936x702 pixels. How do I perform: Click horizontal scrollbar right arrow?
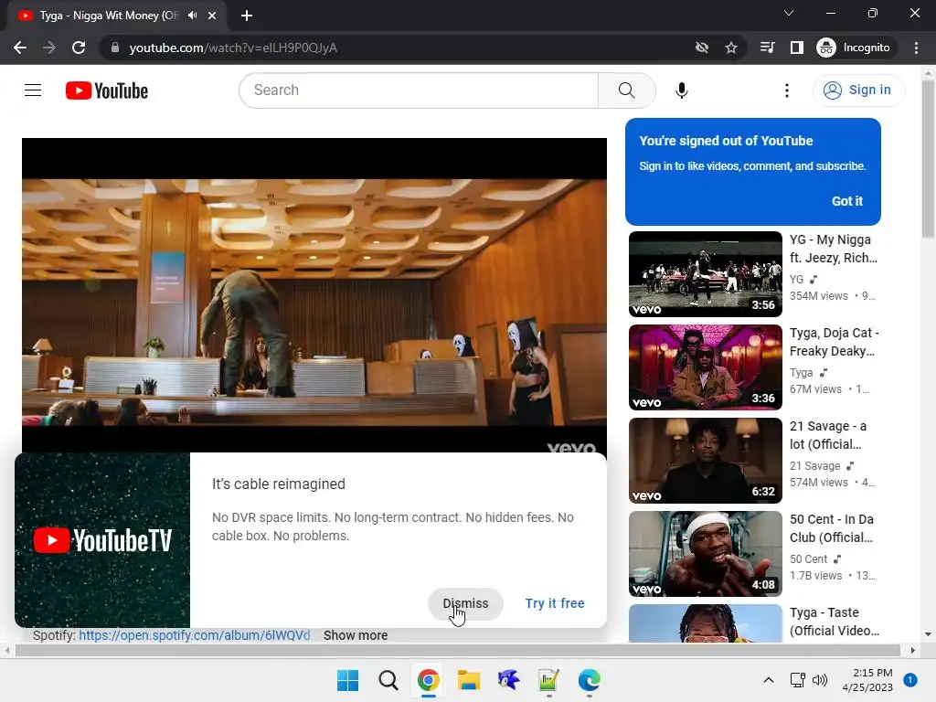click(x=913, y=650)
